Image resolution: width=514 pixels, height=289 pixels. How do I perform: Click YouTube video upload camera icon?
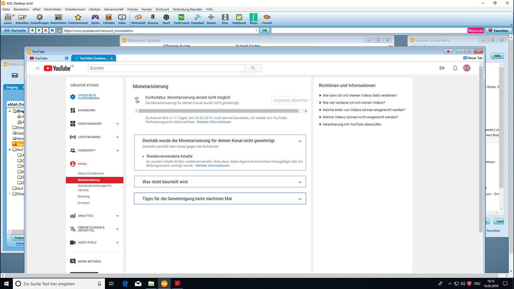[x=442, y=68]
